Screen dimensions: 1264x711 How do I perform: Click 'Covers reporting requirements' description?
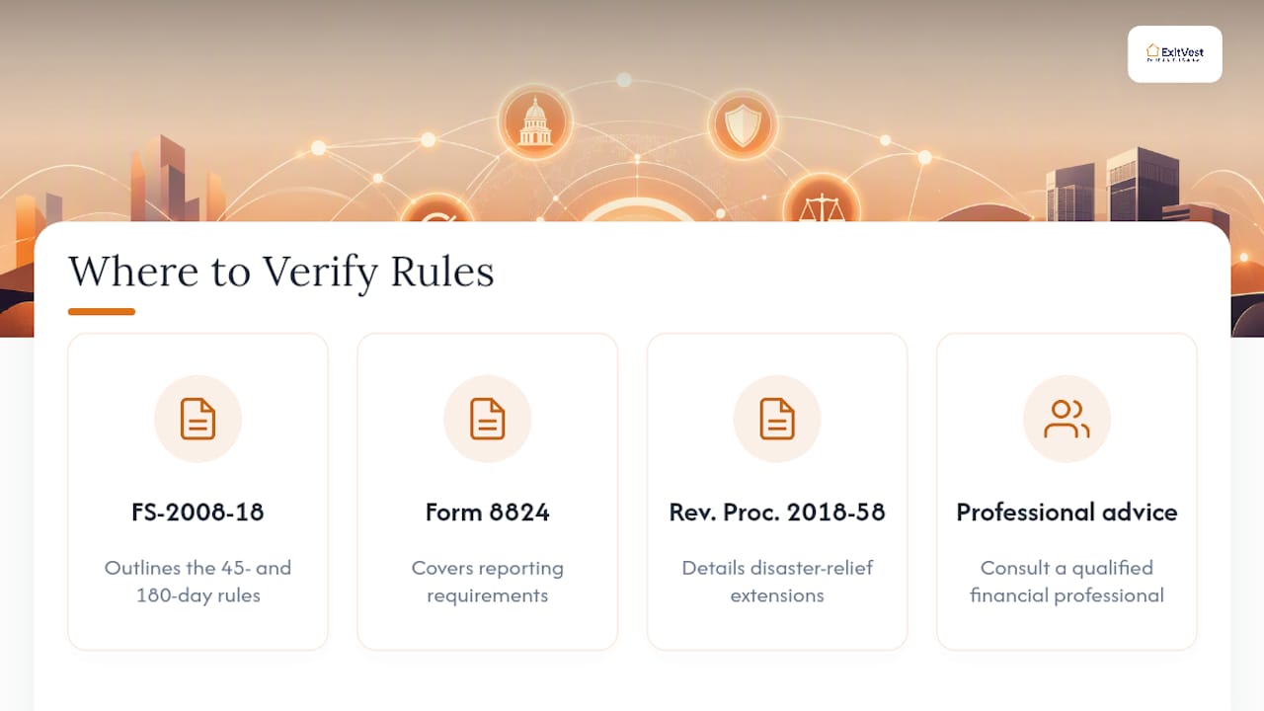[487, 582]
